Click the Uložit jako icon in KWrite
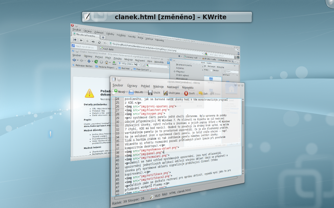This screenshot has height=208, width=334. pos(165,93)
